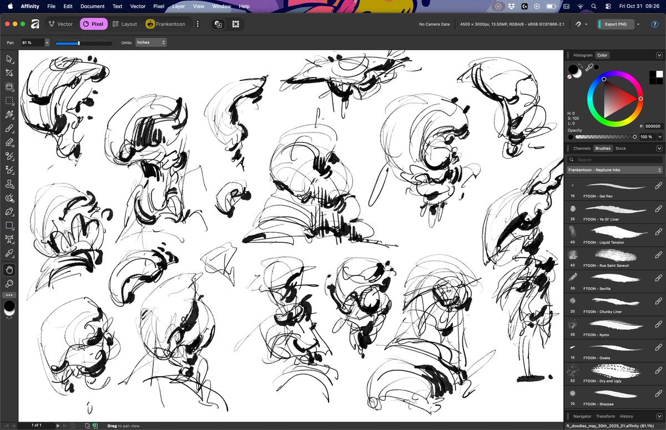Viewport: 666px width, 430px height.
Task: Select the Crop tool
Action: [9, 73]
